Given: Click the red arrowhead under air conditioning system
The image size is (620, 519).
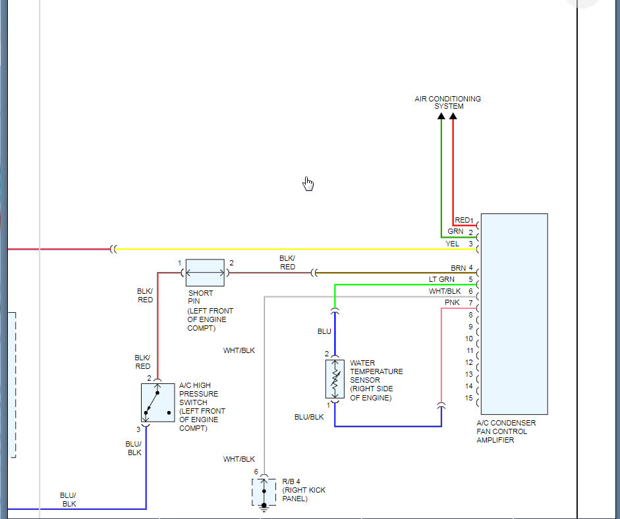Looking at the screenshot, I should click(x=453, y=116).
